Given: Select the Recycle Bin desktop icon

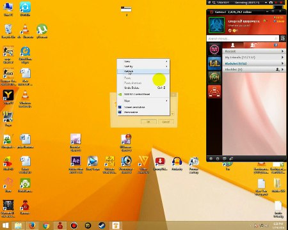Looking at the screenshot, I should 8,31.
